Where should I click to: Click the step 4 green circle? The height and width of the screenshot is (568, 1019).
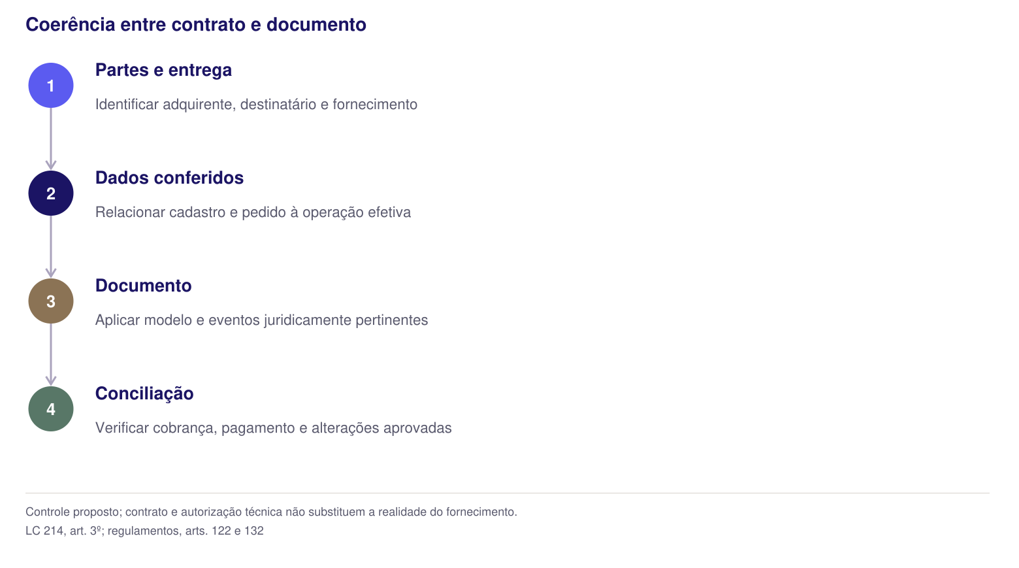(x=51, y=409)
